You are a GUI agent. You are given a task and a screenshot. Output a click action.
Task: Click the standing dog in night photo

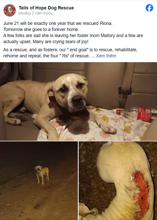click(x=42, y=175)
